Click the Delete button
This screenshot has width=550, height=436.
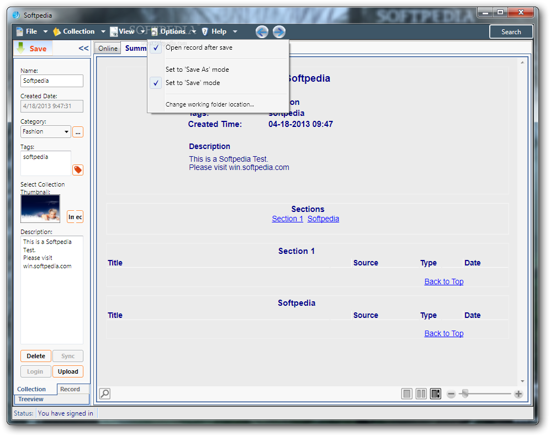[x=36, y=356]
